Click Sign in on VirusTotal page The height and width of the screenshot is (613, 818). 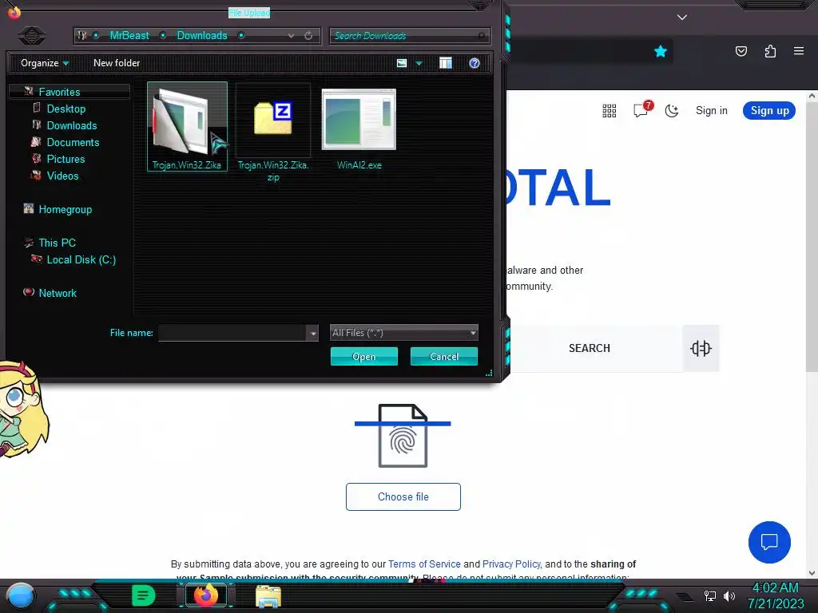click(712, 110)
